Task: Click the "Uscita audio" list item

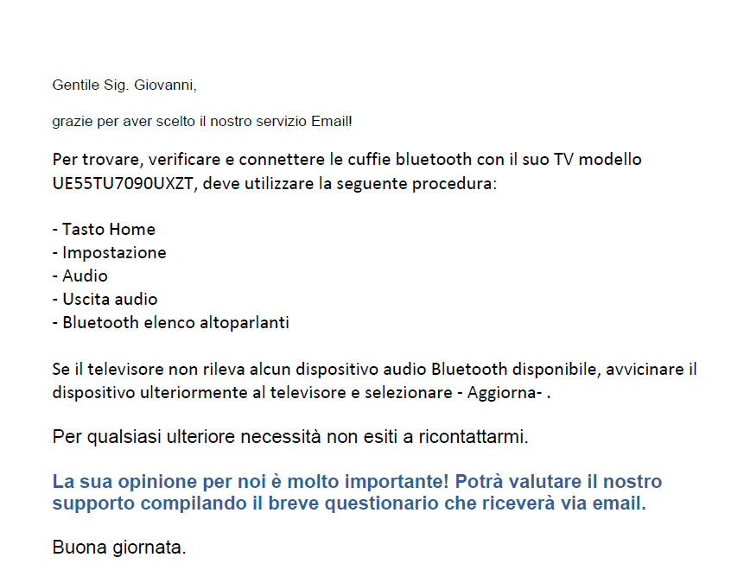Action: (105, 299)
